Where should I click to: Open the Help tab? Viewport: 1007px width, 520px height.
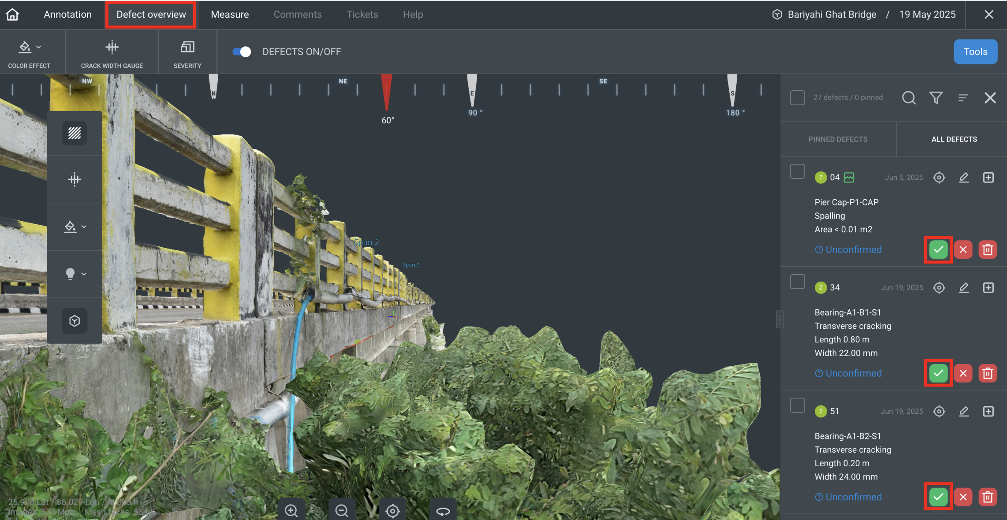413,15
